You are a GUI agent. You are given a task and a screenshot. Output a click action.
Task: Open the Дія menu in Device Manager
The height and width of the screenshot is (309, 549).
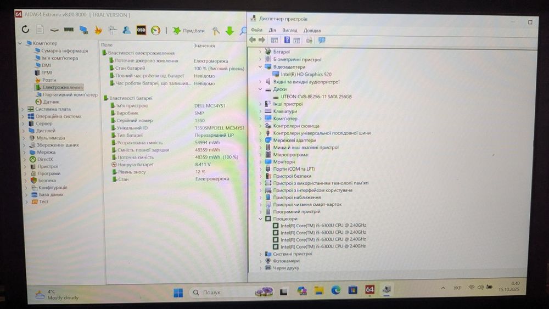(272, 30)
